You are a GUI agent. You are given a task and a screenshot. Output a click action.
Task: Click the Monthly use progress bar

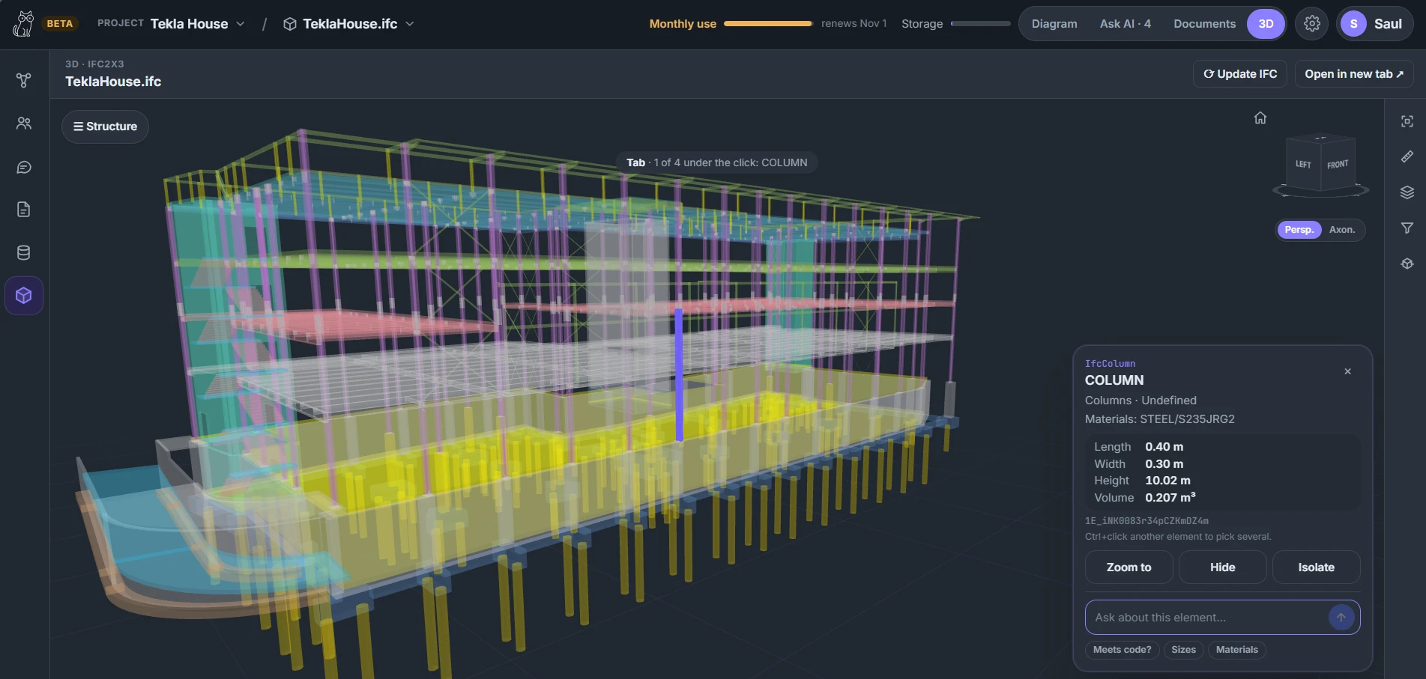(x=768, y=24)
